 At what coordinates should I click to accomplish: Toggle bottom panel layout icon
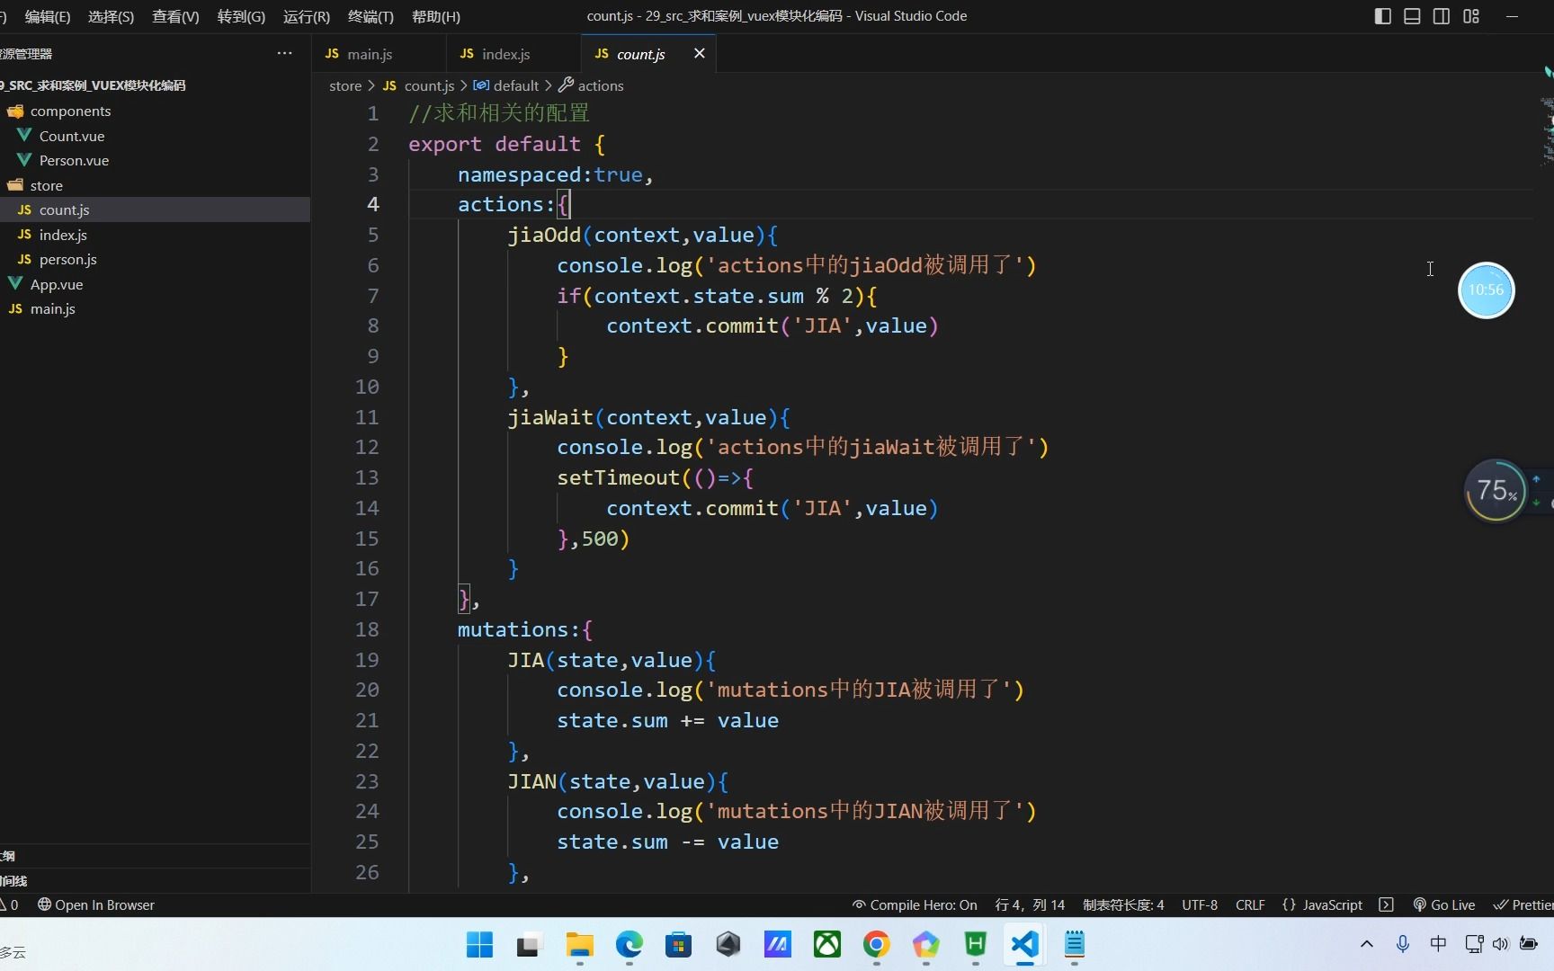(1412, 16)
